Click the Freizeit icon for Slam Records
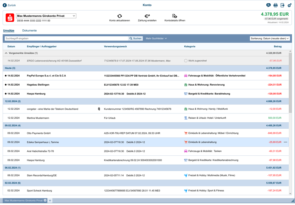The height and width of the screenshot is (205, 295). [x=186, y=175]
